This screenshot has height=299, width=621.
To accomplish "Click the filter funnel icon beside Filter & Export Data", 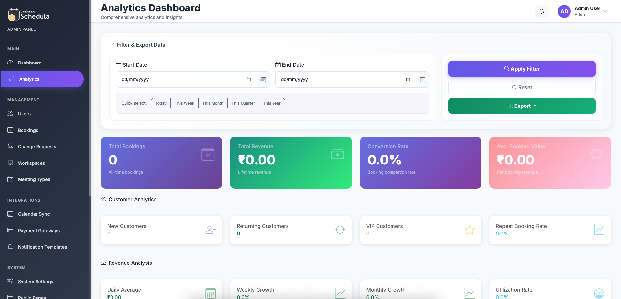I will (112, 45).
